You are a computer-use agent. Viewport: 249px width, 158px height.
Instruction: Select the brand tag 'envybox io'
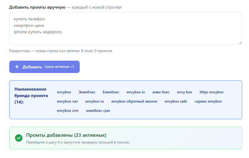pos(136,92)
